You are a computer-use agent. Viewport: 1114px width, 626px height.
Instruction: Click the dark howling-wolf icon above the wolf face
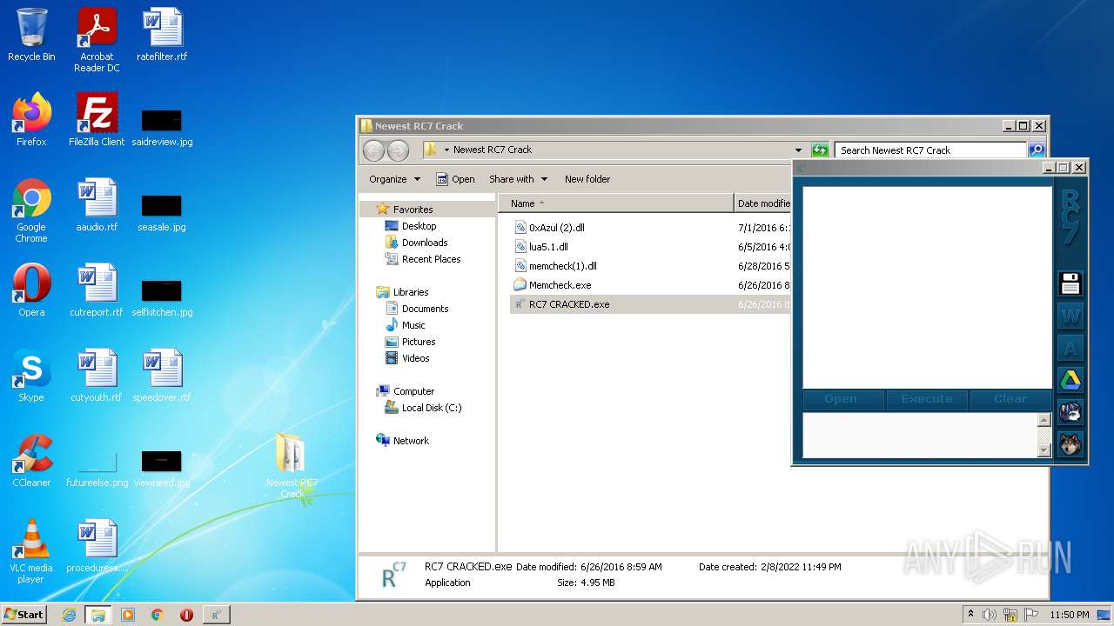[1070, 412]
